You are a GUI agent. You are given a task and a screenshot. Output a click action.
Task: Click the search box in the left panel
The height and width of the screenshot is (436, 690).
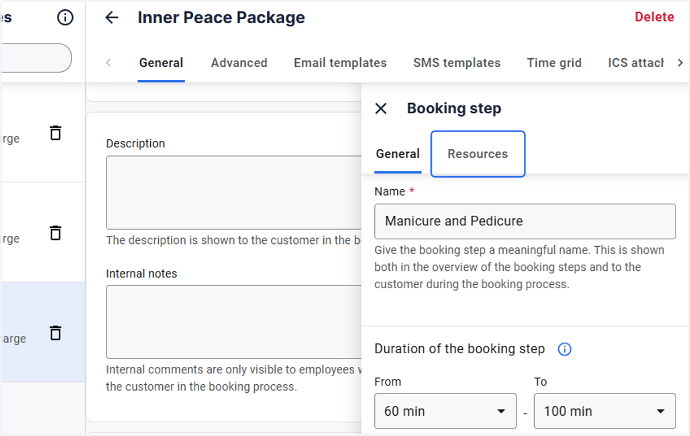click(36, 58)
